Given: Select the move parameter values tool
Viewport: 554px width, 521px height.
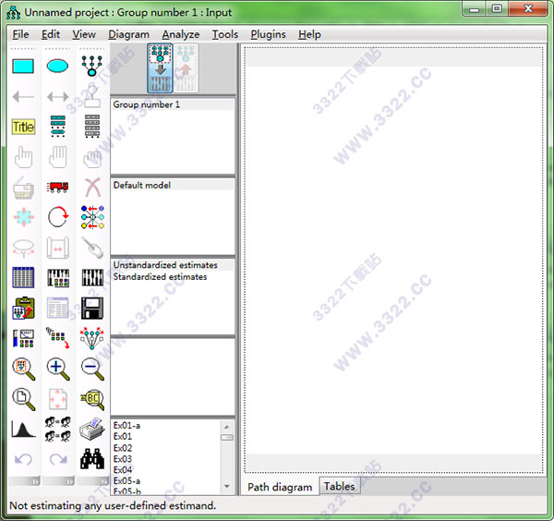Looking at the screenshot, I should [23, 248].
